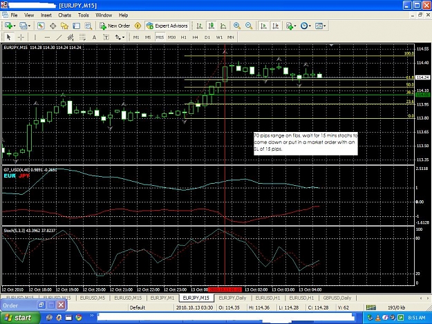Switch to the GBPUSD,Daily chart tab

337,298
